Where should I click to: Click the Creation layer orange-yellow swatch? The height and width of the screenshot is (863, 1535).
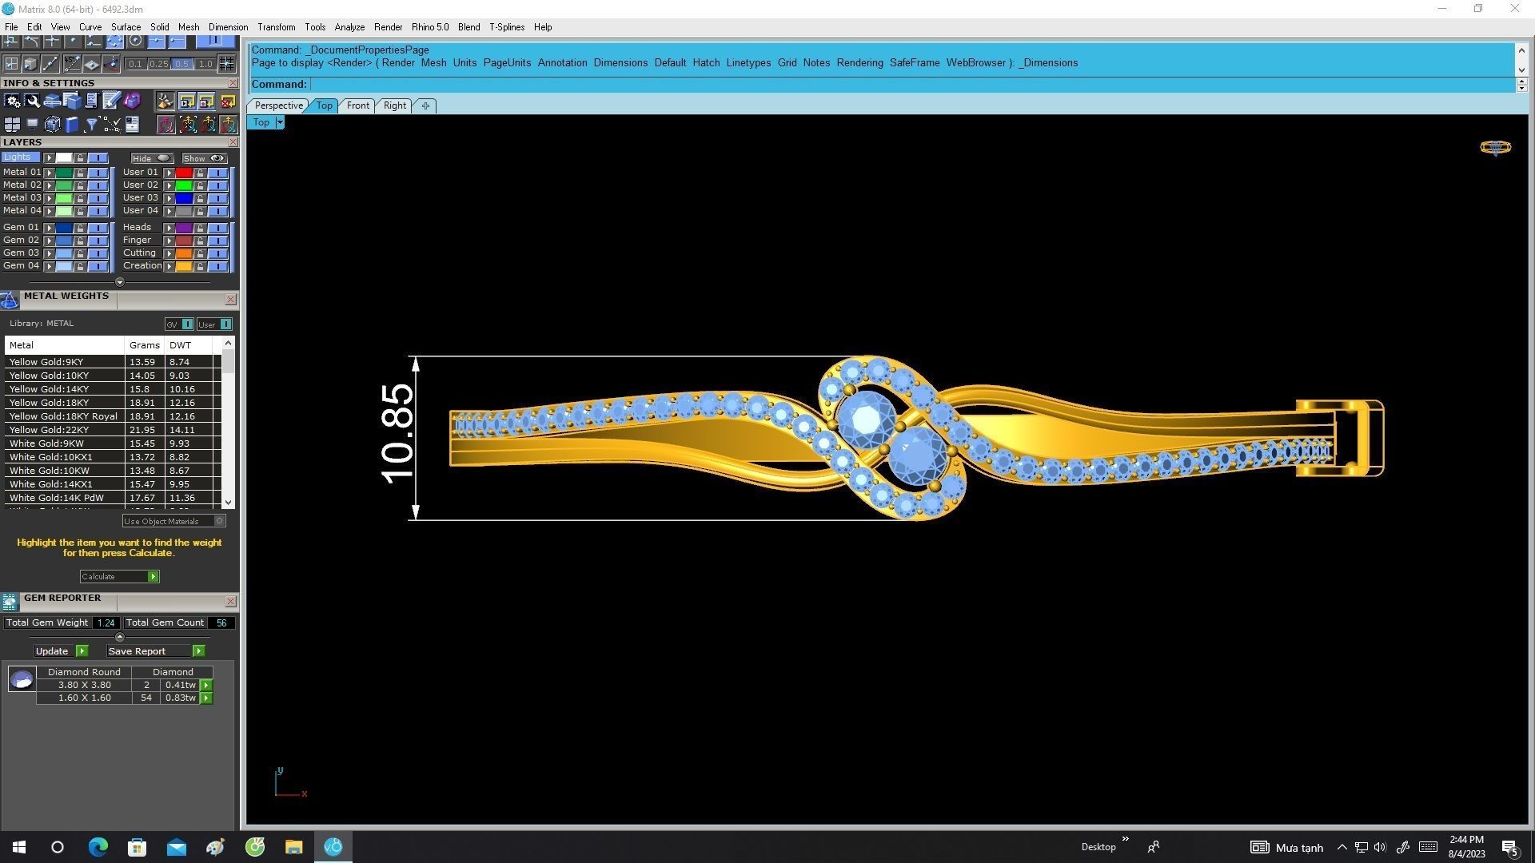tap(184, 266)
